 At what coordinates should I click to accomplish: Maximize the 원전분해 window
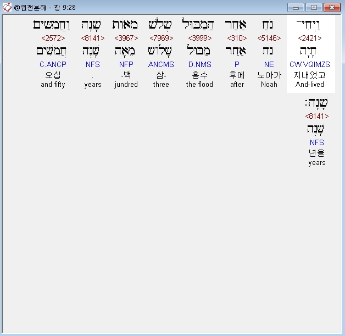click(x=314, y=8)
